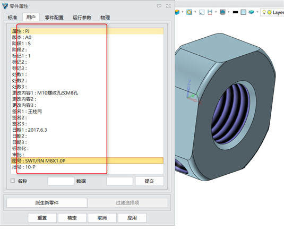
Task: Click the teal layer stack icon
Action: click(252, 12)
